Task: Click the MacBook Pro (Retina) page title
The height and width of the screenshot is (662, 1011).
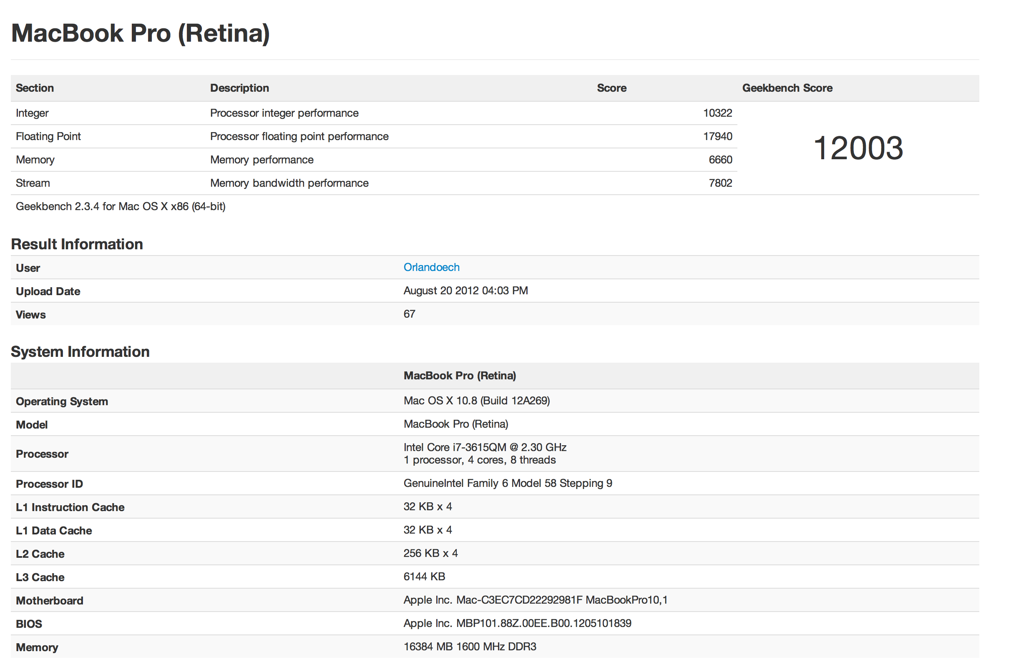Action: click(140, 33)
